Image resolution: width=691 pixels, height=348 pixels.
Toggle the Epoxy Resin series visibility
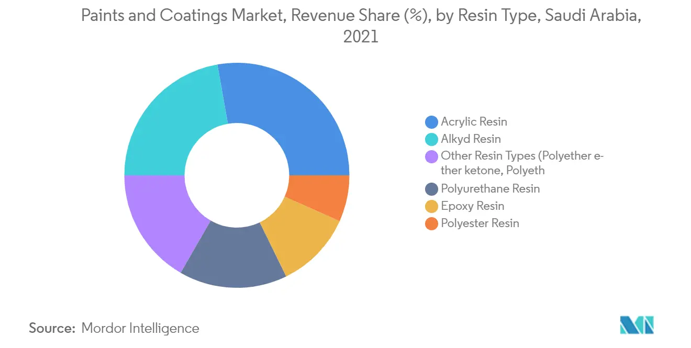(472, 206)
